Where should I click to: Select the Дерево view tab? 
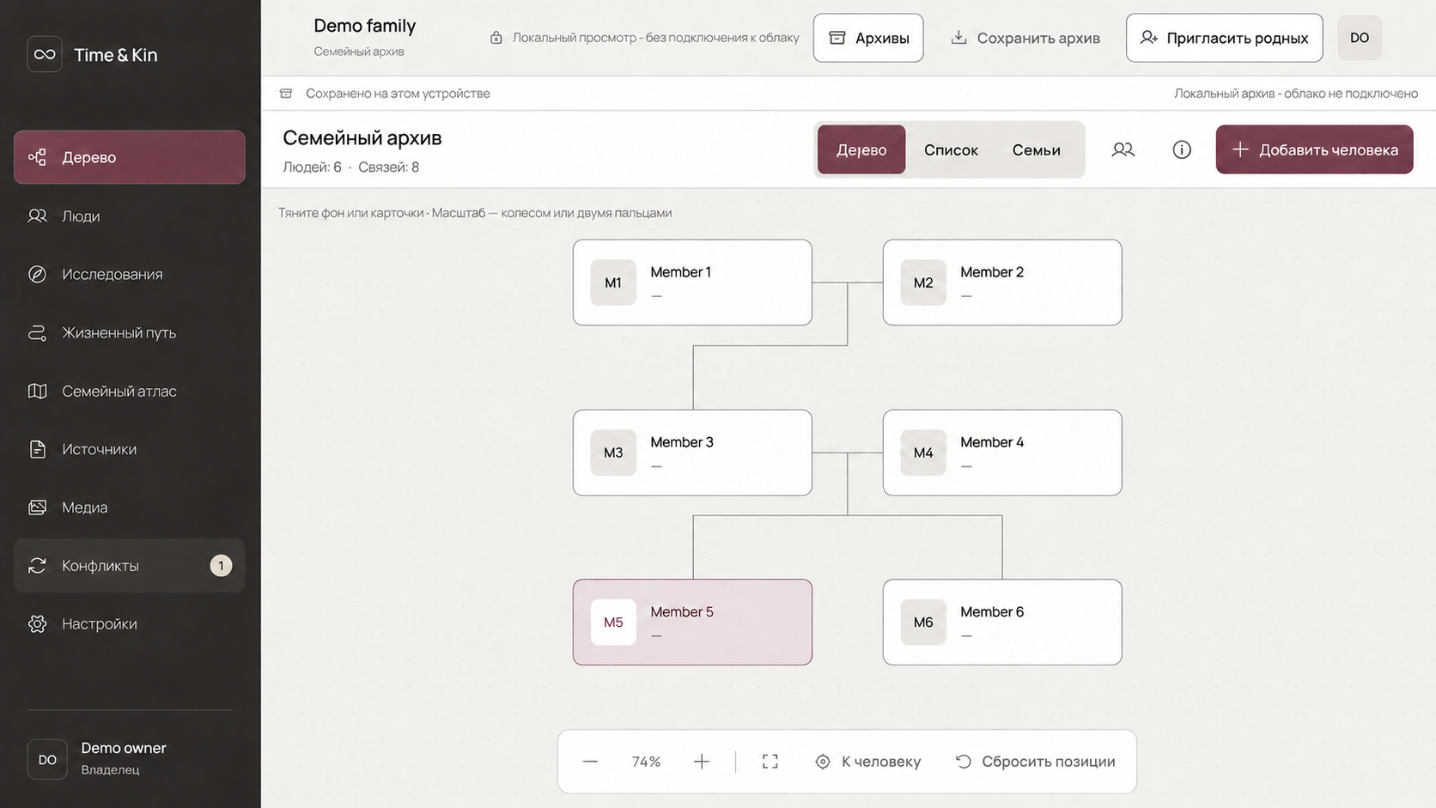click(861, 149)
